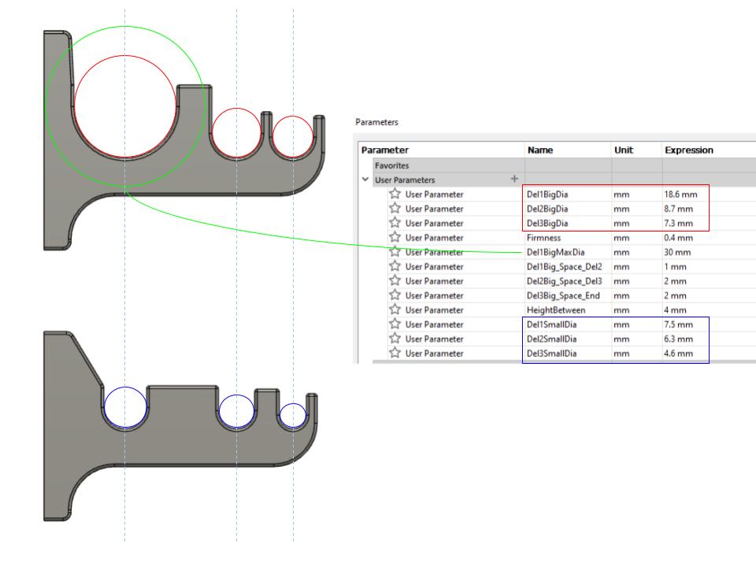Select the 30 mm Del1BigMaxDia expression
756x567 pixels.
676,252
